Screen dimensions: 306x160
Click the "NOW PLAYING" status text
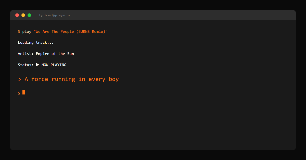(x=54, y=65)
